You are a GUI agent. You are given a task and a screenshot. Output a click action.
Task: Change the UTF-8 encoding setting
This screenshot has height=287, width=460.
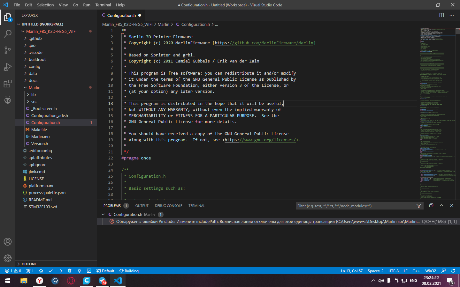[x=394, y=271]
